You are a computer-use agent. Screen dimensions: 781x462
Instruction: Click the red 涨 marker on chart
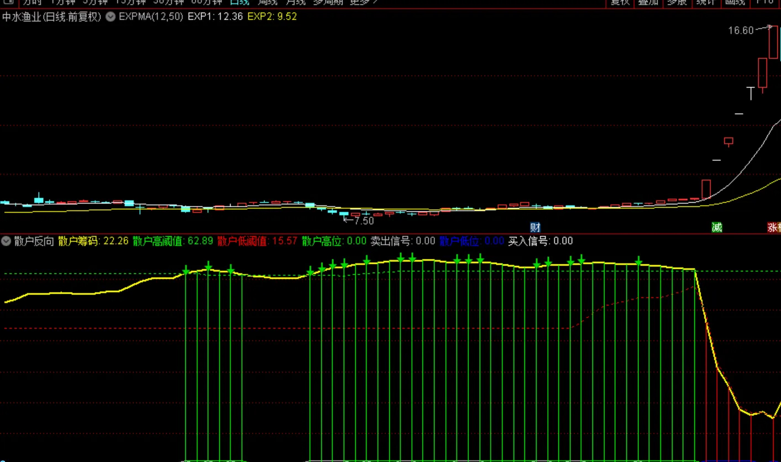[x=774, y=227]
